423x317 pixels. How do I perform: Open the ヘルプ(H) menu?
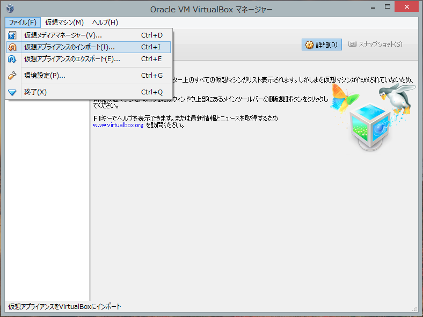(x=105, y=23)
